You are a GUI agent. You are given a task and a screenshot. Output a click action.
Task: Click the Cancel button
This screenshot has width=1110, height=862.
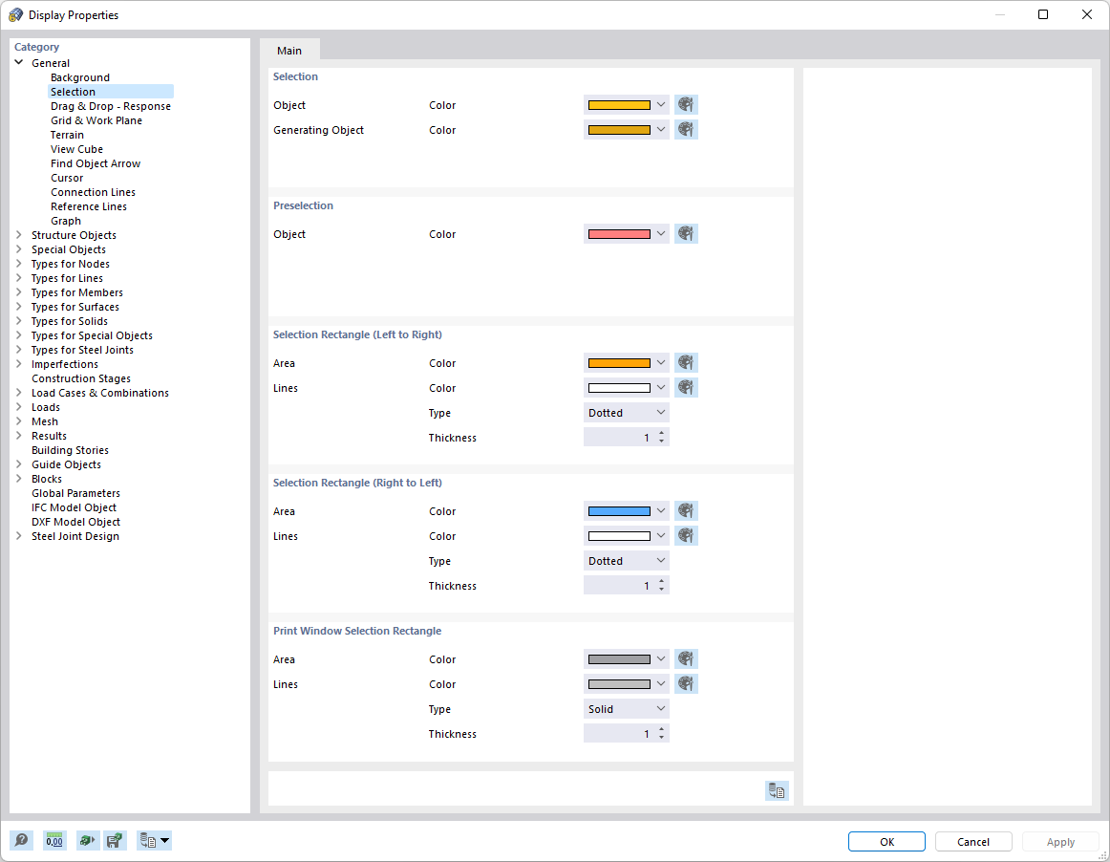973,842
